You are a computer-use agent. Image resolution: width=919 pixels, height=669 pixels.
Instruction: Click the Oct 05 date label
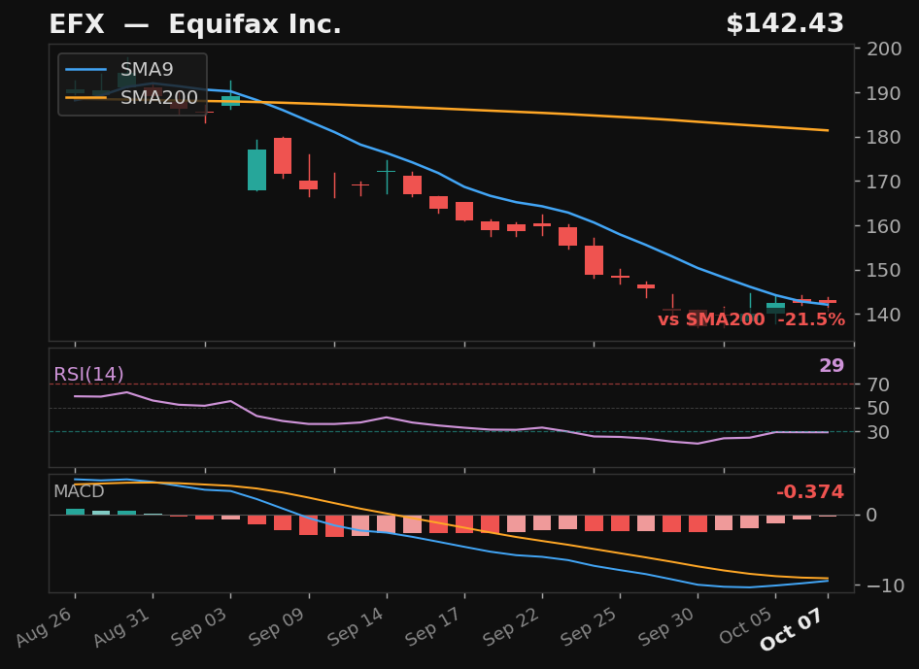click(x=746, y=626)
